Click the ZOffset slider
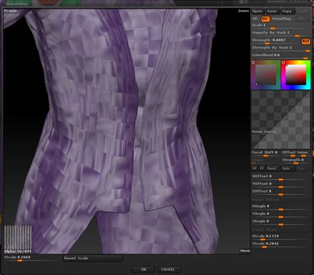The image size is (314, 275). (280, 192)
